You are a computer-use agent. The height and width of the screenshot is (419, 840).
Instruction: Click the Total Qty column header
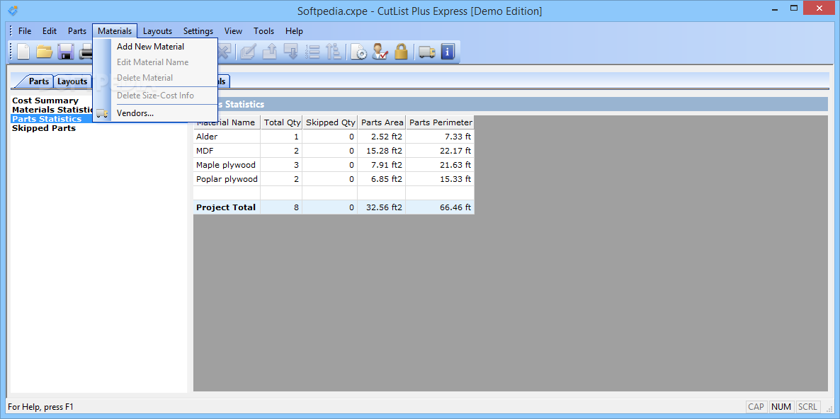281,122
